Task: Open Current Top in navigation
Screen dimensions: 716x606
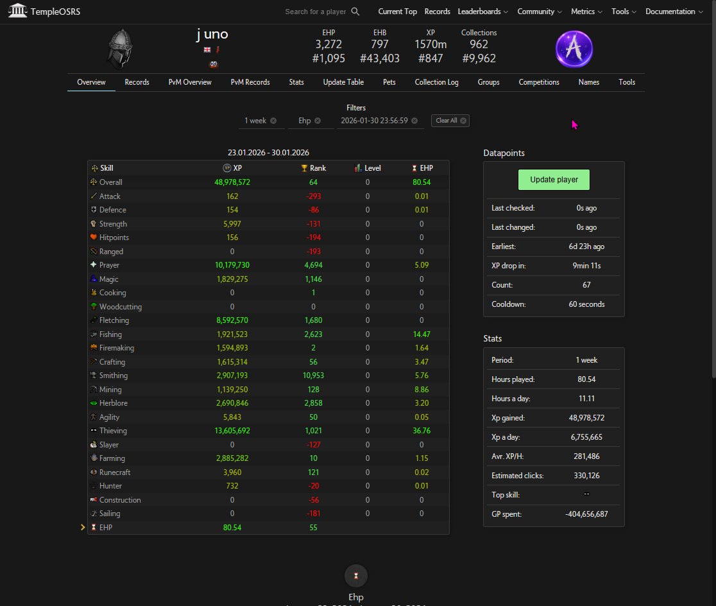Action: (x=397, y=12)
